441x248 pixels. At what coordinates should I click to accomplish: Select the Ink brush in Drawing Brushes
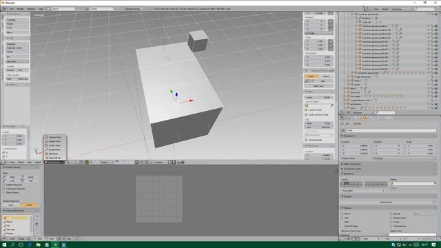(16, 225)
